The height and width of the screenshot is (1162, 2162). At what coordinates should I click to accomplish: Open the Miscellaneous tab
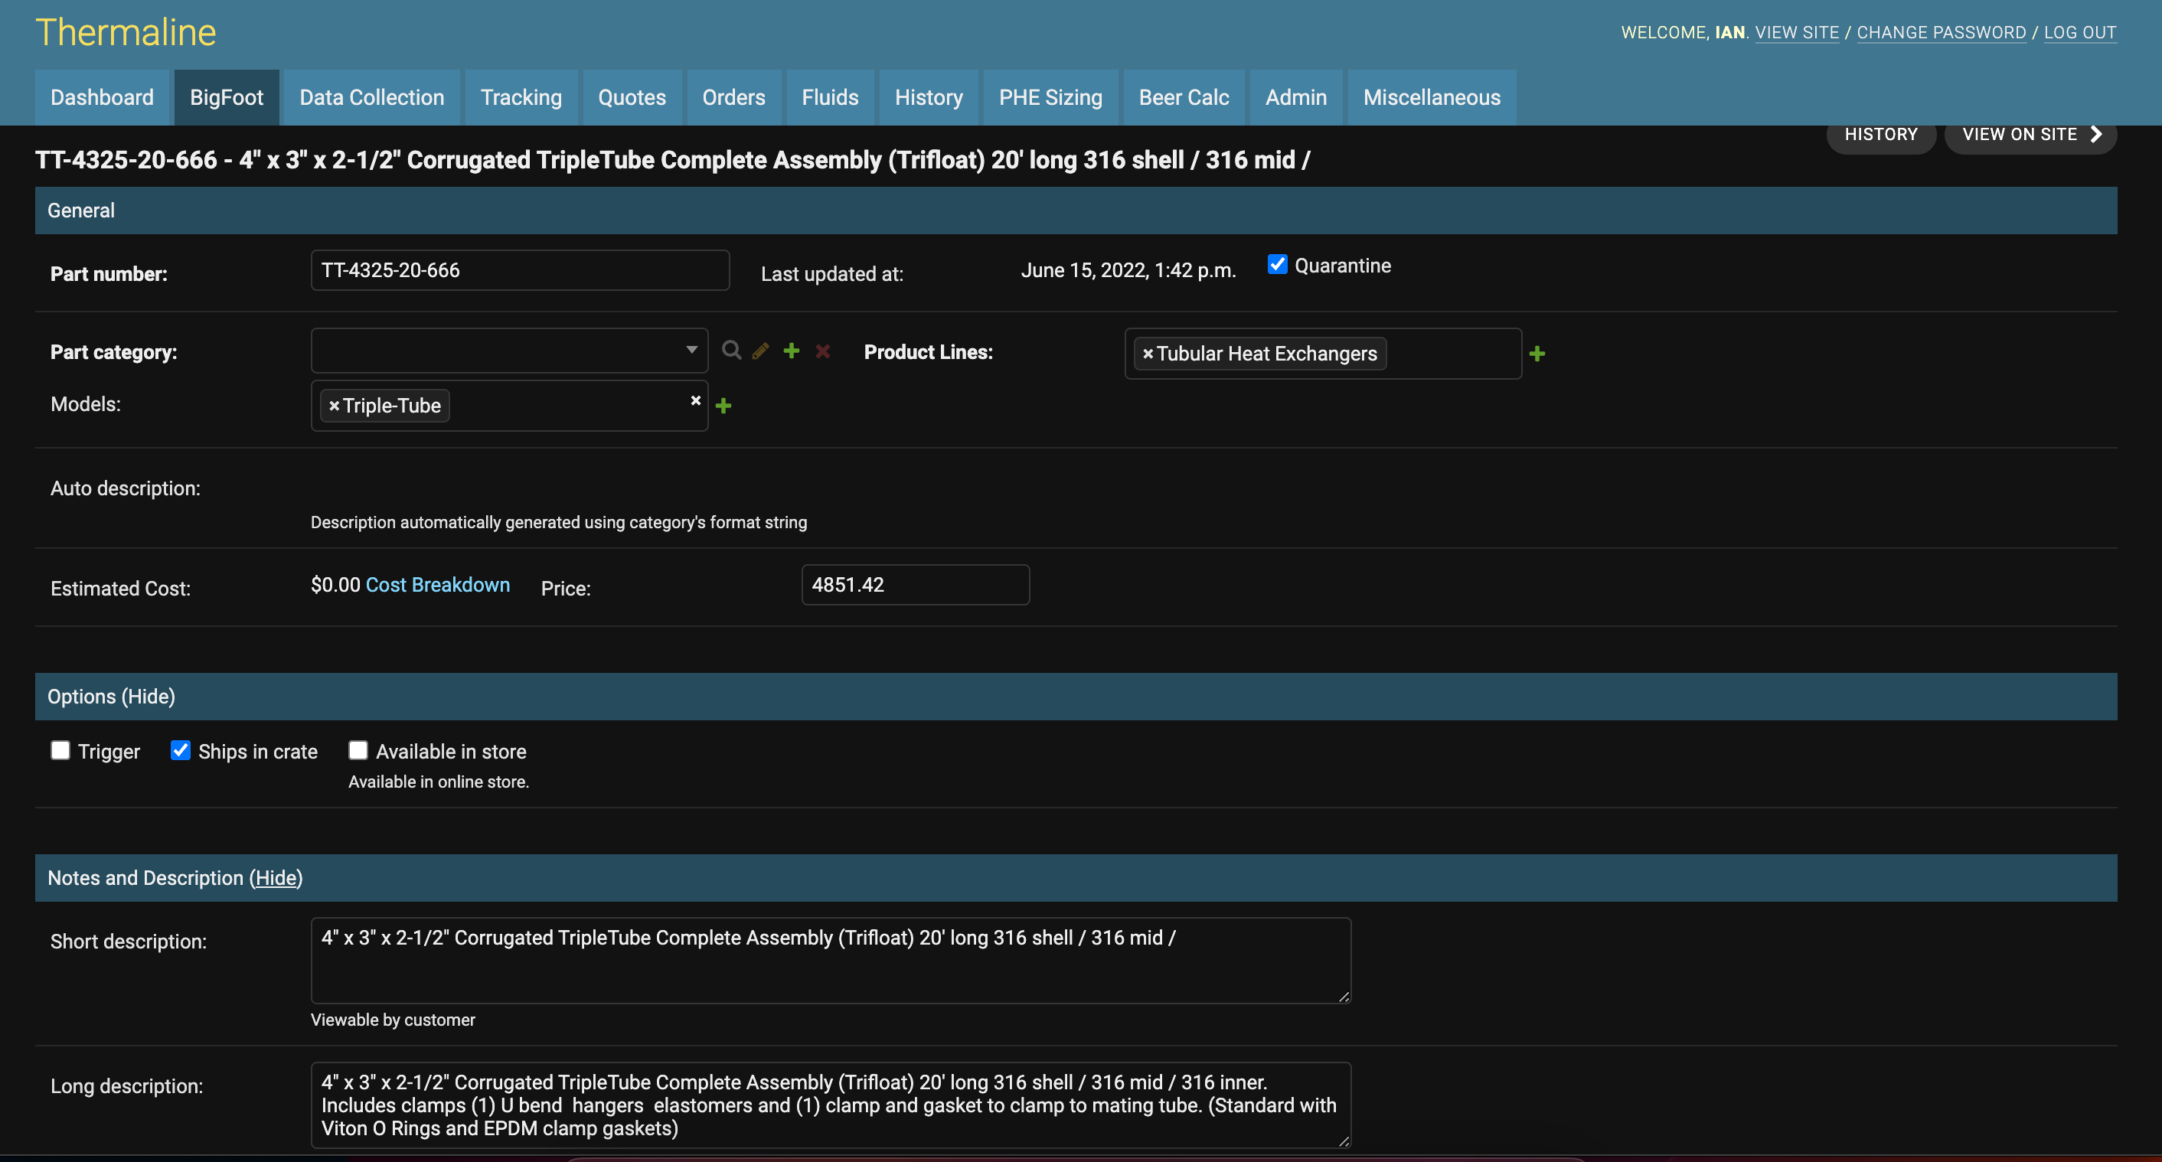coord(1432,97)
